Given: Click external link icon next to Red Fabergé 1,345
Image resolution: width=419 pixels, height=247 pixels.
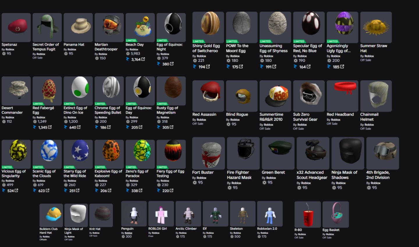Looking at the screenshot, I should pos(50,127).
